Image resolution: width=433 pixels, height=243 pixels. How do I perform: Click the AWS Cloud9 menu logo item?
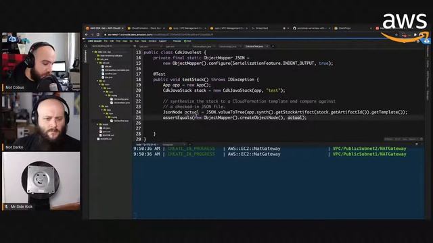(95, 41)
